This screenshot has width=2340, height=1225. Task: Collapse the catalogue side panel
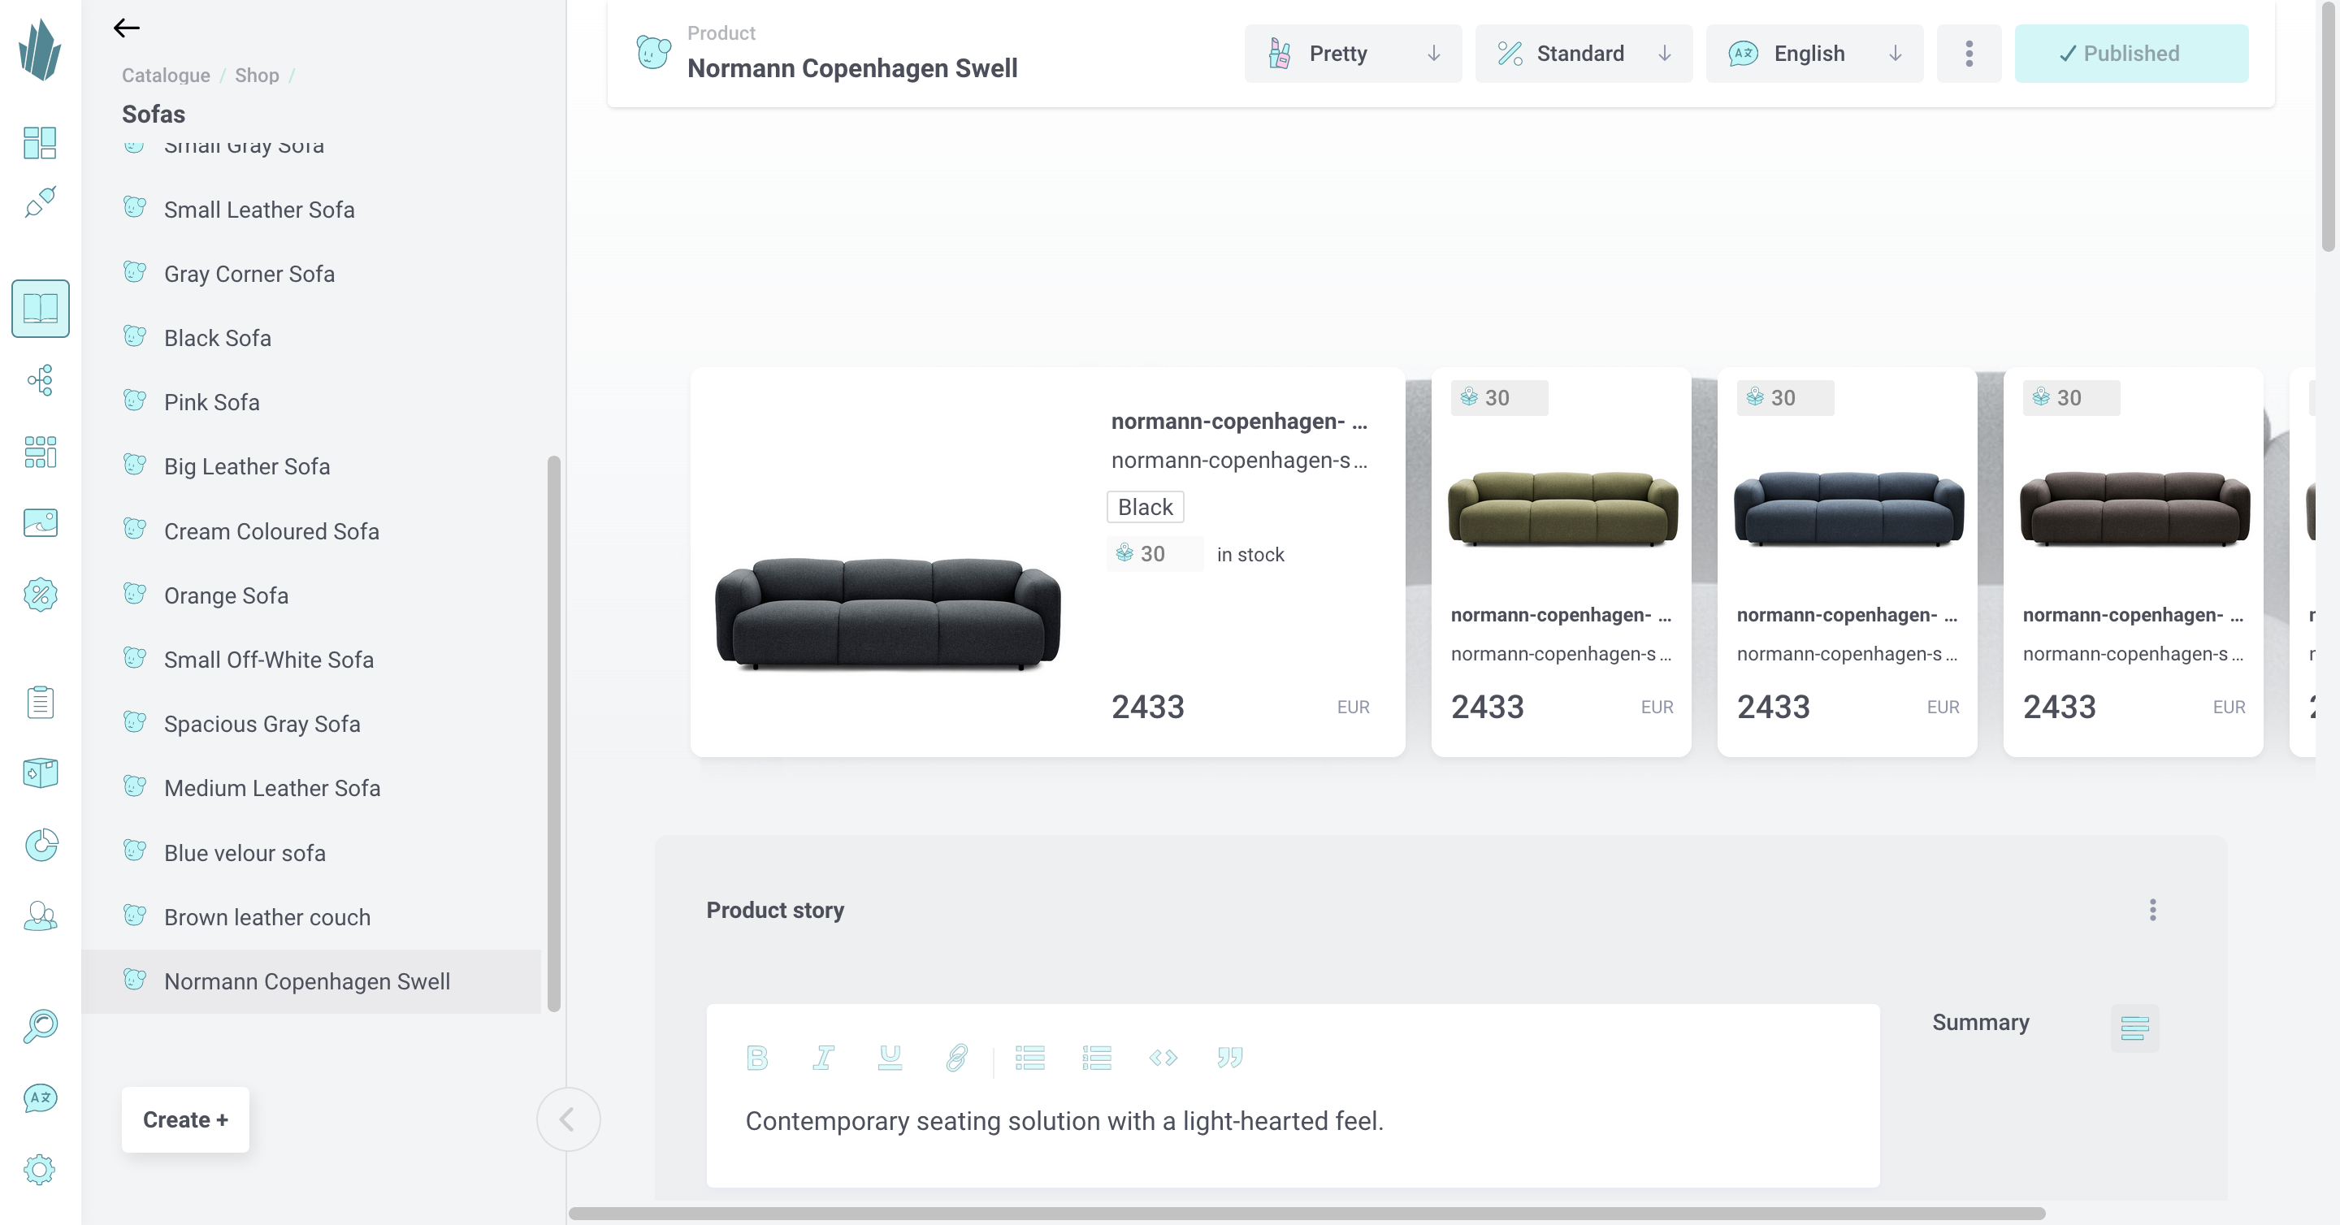point(568,1119)
